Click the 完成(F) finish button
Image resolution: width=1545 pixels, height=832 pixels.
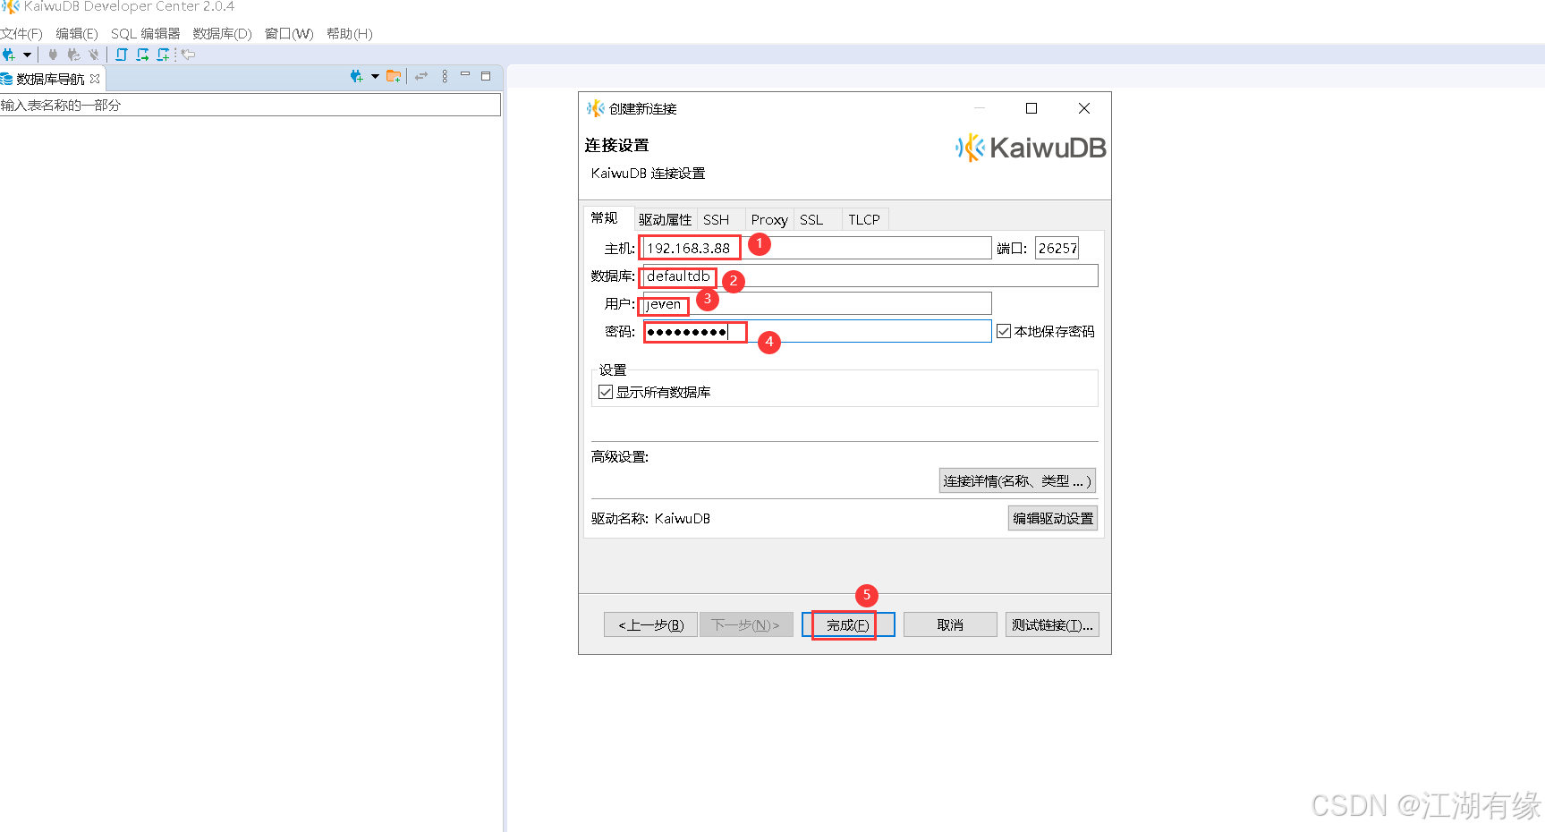coord(848,624)
